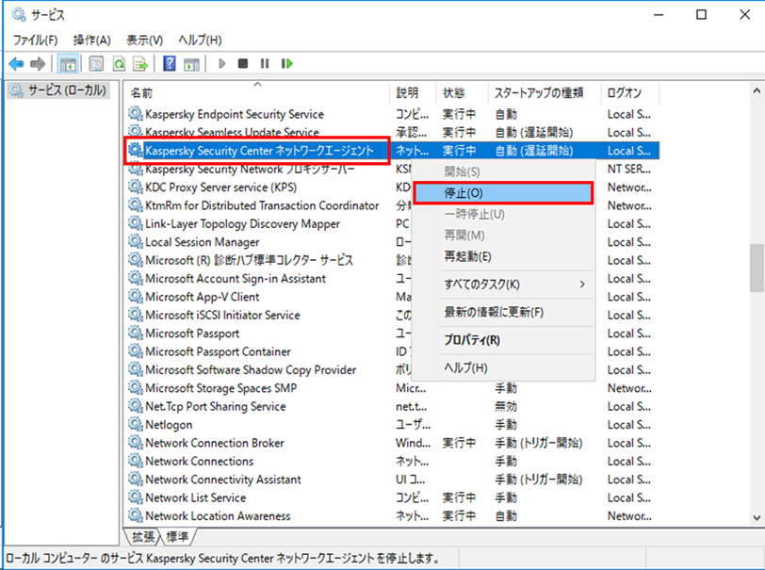
Task: Open the export list icon
Action: [141, 63]
